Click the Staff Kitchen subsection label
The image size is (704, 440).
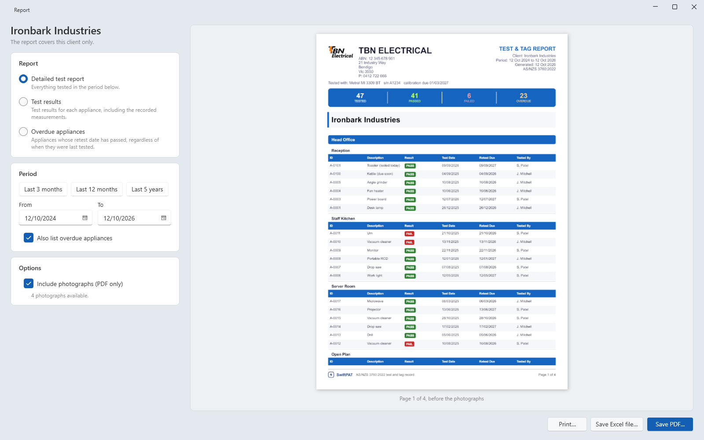pyautogui.click(x=343, y=219)
